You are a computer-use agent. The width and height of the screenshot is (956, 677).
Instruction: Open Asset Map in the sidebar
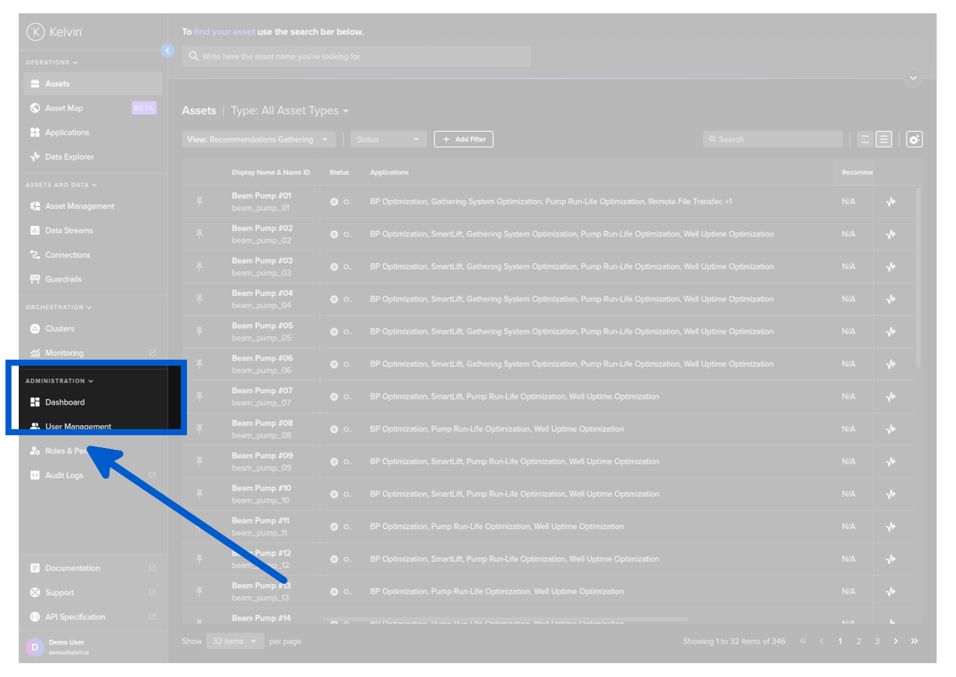point(64,108)
